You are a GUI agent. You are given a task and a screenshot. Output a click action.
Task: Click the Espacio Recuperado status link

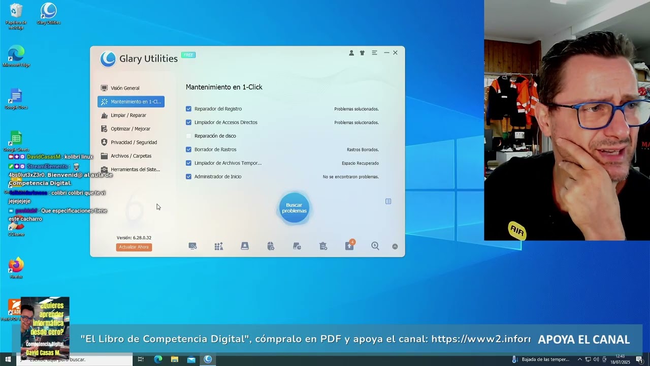pos(360,163)
